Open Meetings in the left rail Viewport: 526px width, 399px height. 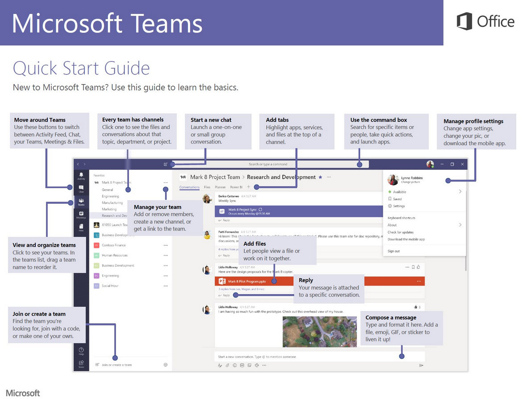coord(81,215)
